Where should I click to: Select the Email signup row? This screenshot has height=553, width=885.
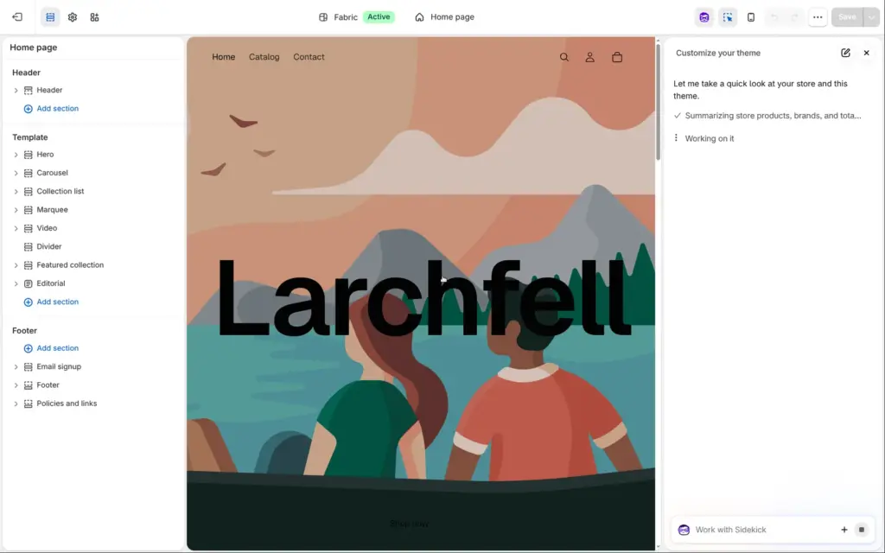pyautogui.click(x=93, y=366)
